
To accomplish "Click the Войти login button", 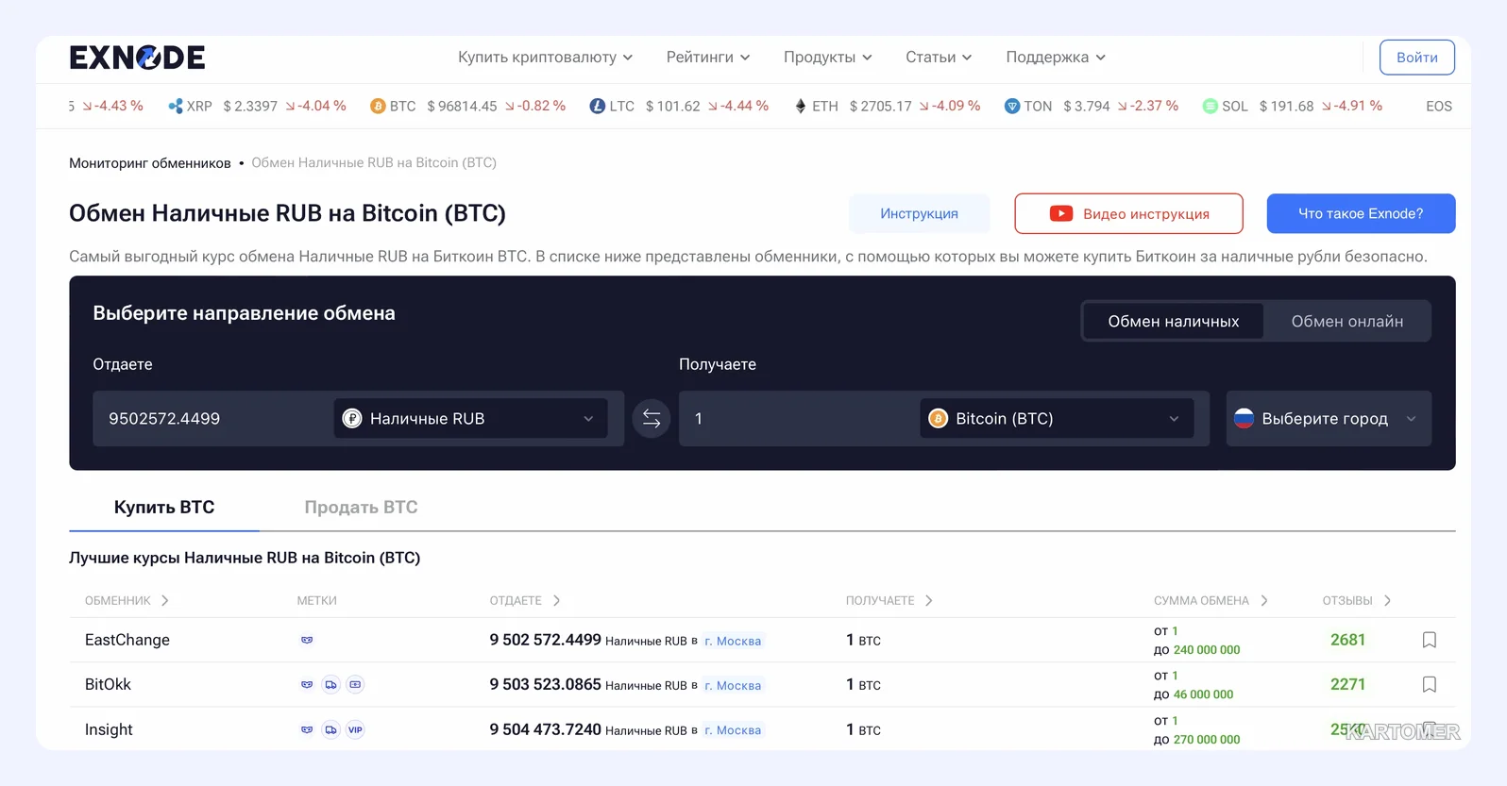I will point(1416,58).
